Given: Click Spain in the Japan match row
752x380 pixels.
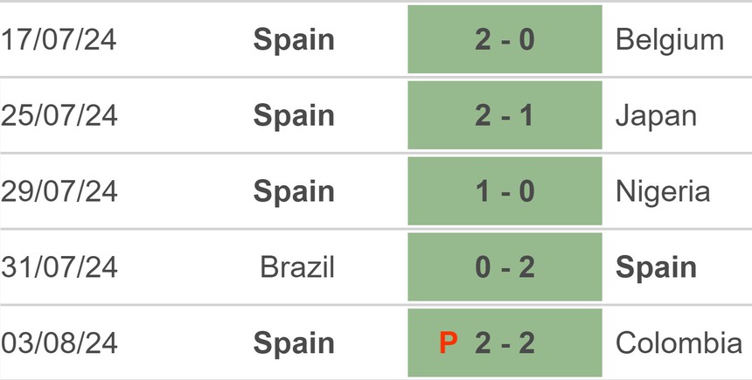Looking at the screenshot, I should click(294, 115).
